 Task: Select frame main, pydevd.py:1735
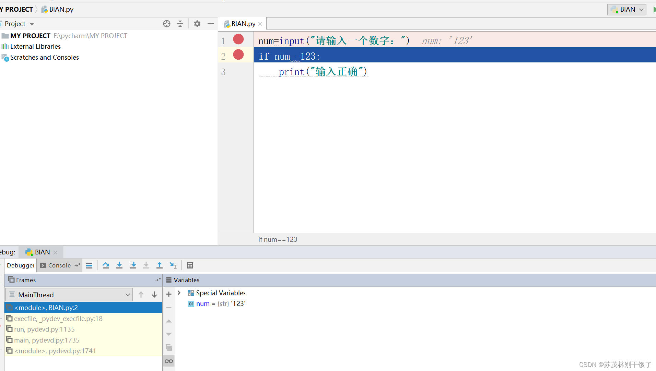click(83, 340)
